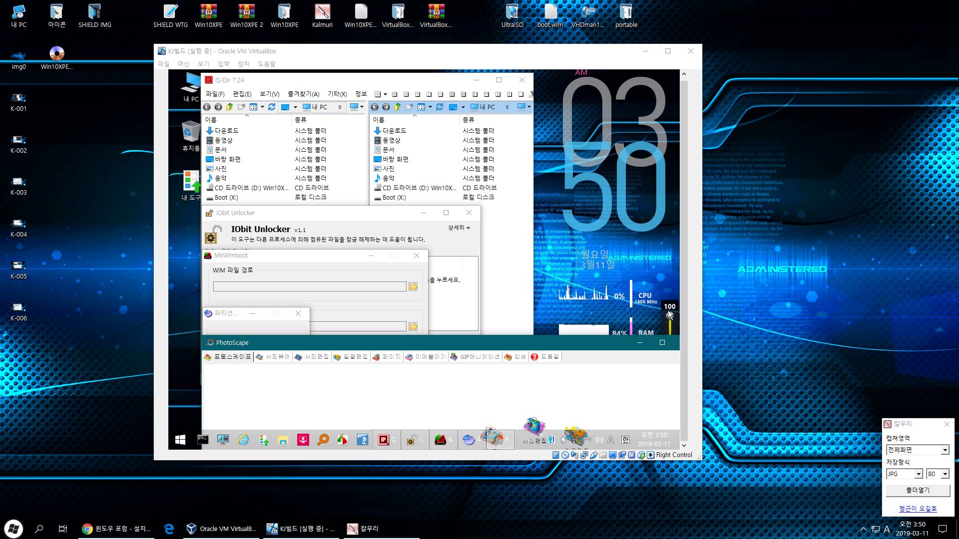Switch to Q-Dir in guest taskbar
Viewport: 959px width, 539px height.
(x=387, y=440)
